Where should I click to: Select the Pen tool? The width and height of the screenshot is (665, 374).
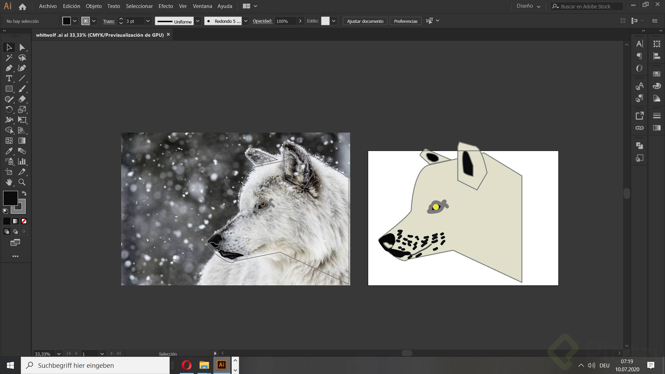coord(9,68)
